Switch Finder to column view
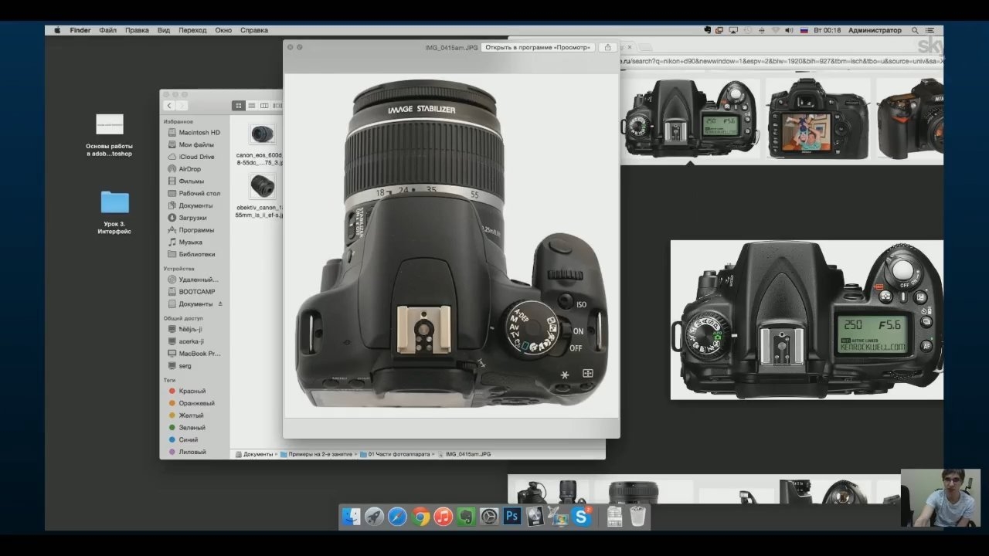Viewport: 989px width, 556px height. click(x=264, y=105)
